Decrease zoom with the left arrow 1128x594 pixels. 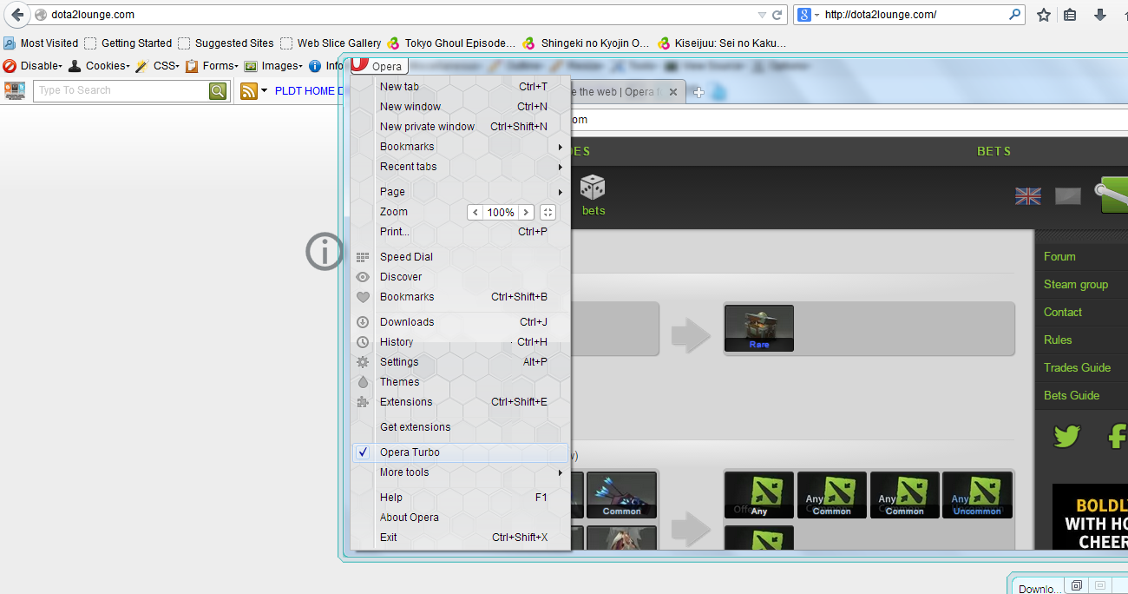pyautogui.click(x=475, y=212)
